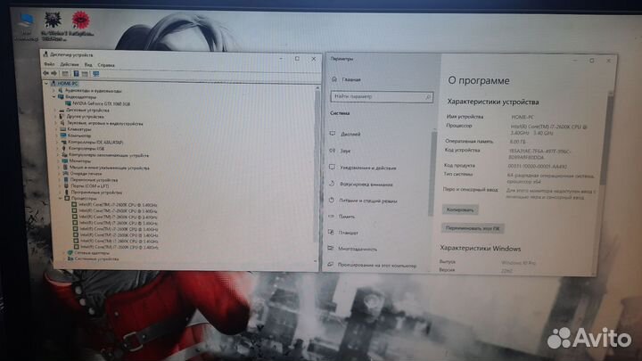This screenshot has height=361, width=642.
Task: Open the Witcher 3 desktop shortcut icon
Action: [x=52, y=20]
